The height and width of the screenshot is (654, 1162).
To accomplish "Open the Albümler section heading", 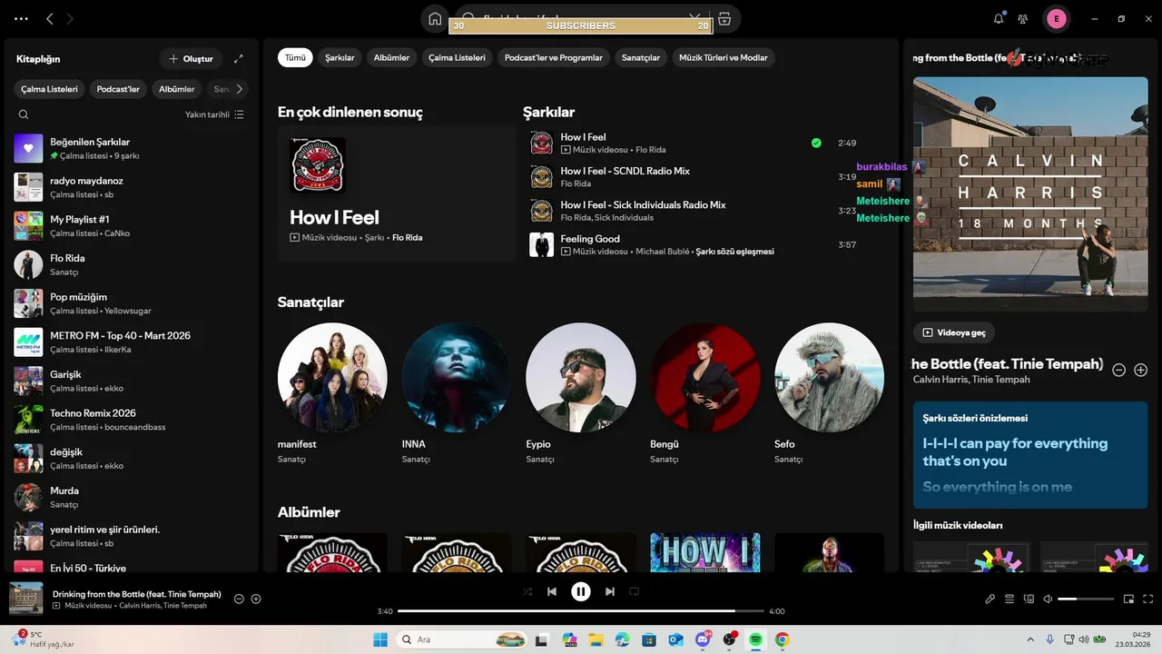I will (x=309, y=512).
